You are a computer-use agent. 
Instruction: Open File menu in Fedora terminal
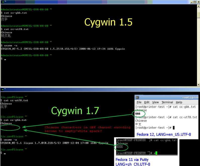[139, 102]
